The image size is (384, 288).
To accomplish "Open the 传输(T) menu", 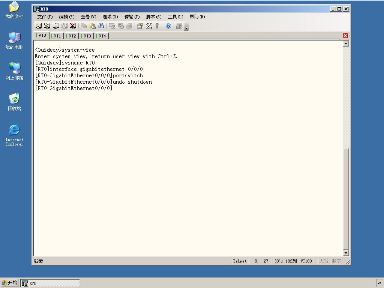I will pos(132,16).
